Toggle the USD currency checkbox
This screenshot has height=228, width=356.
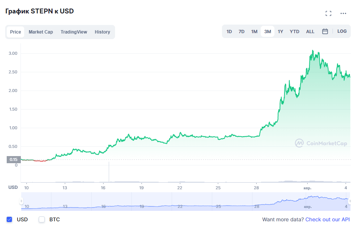(10, 219)
